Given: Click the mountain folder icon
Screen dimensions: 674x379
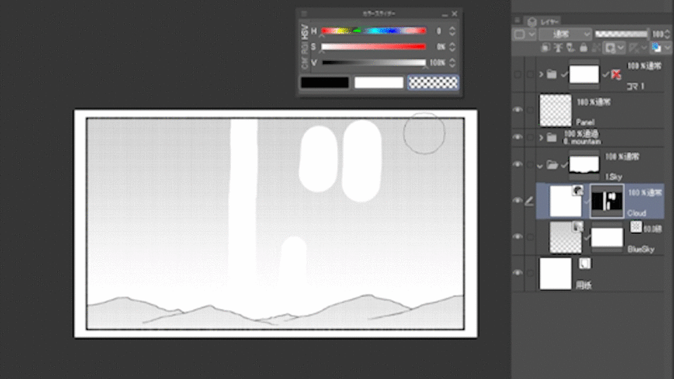Looking at the screenshot, I should pyautogui.click(x=552, y=138).
